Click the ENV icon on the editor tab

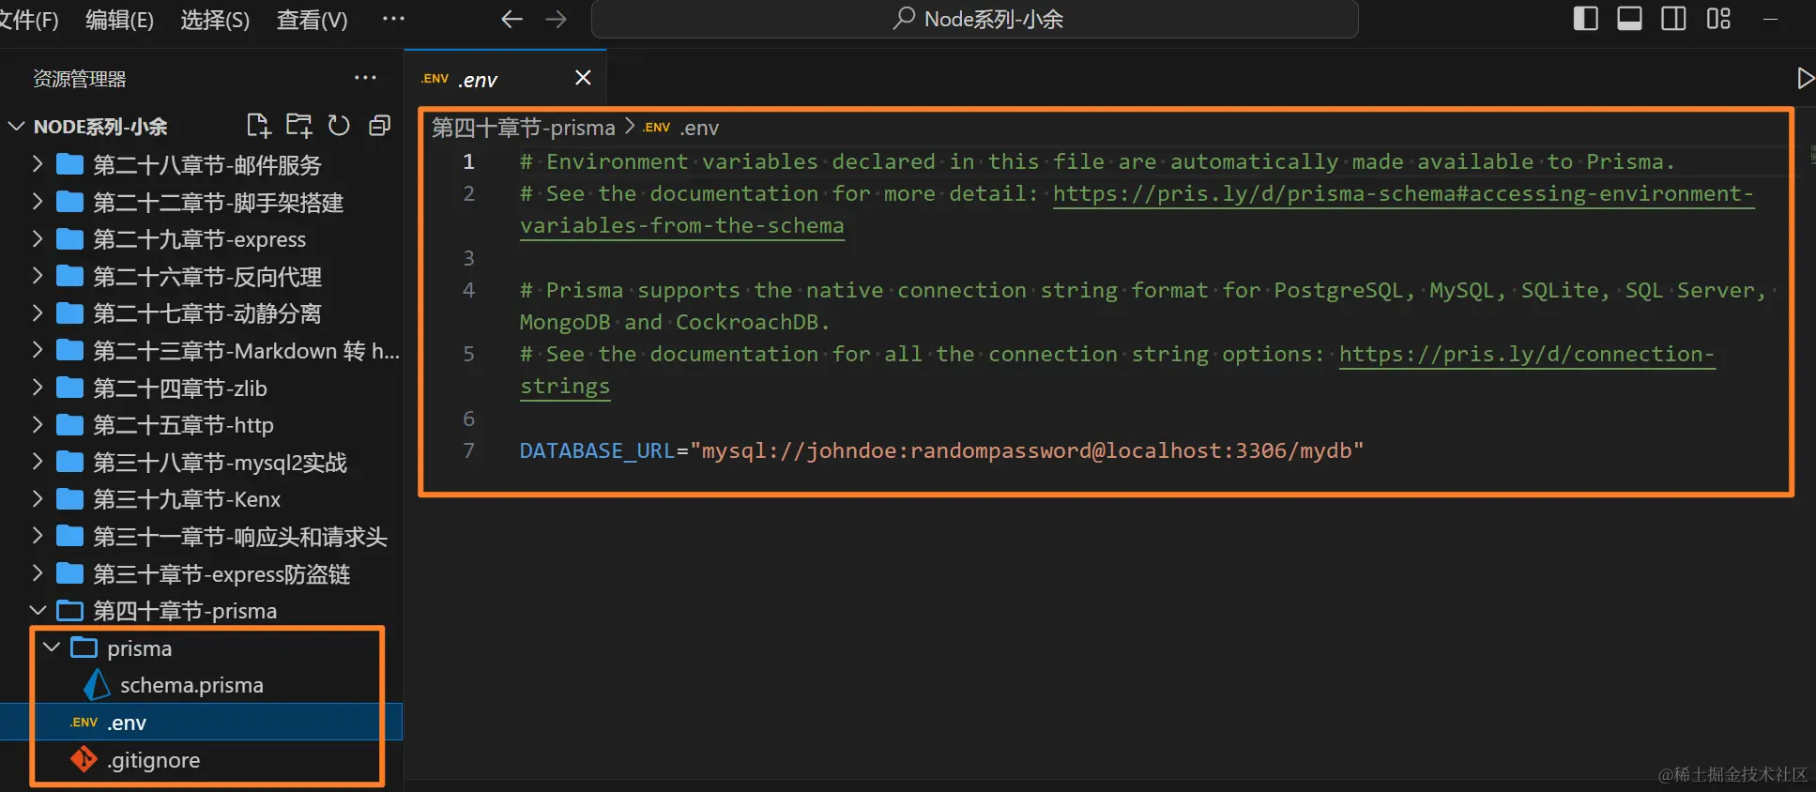[x=435, y=79]
